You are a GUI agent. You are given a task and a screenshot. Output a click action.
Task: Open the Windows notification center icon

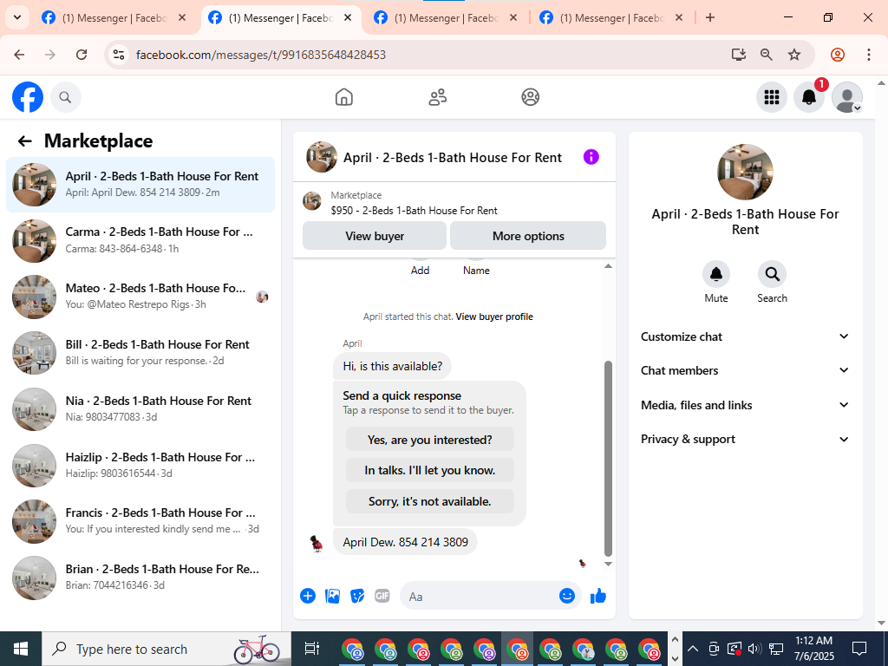859,649
